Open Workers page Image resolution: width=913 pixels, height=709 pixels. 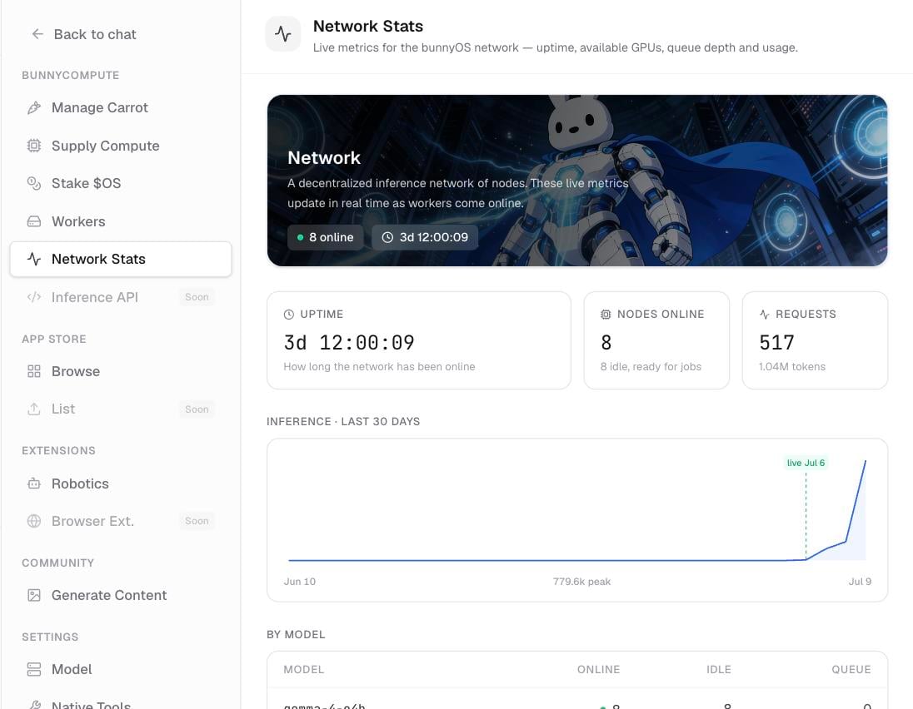(121, 221)
